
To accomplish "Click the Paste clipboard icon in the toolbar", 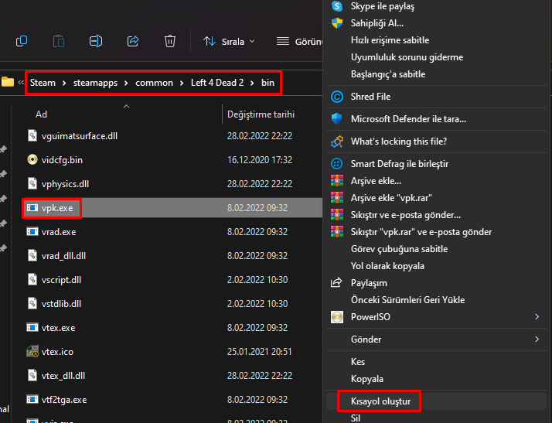I will coord(59,41).
